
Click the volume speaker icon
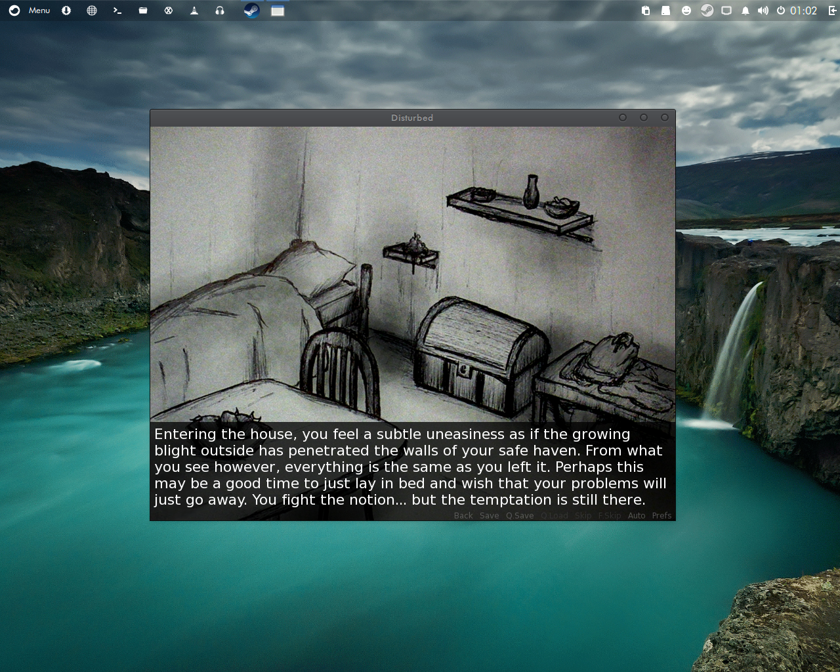(763, 10)
